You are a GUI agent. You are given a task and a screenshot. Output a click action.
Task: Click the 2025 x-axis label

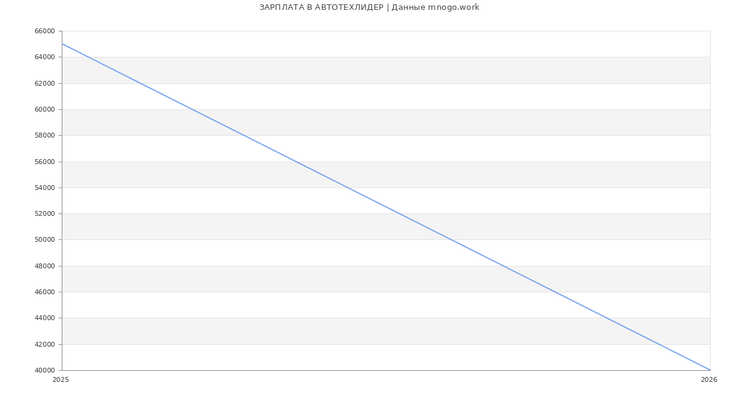[x=61, y=380]
